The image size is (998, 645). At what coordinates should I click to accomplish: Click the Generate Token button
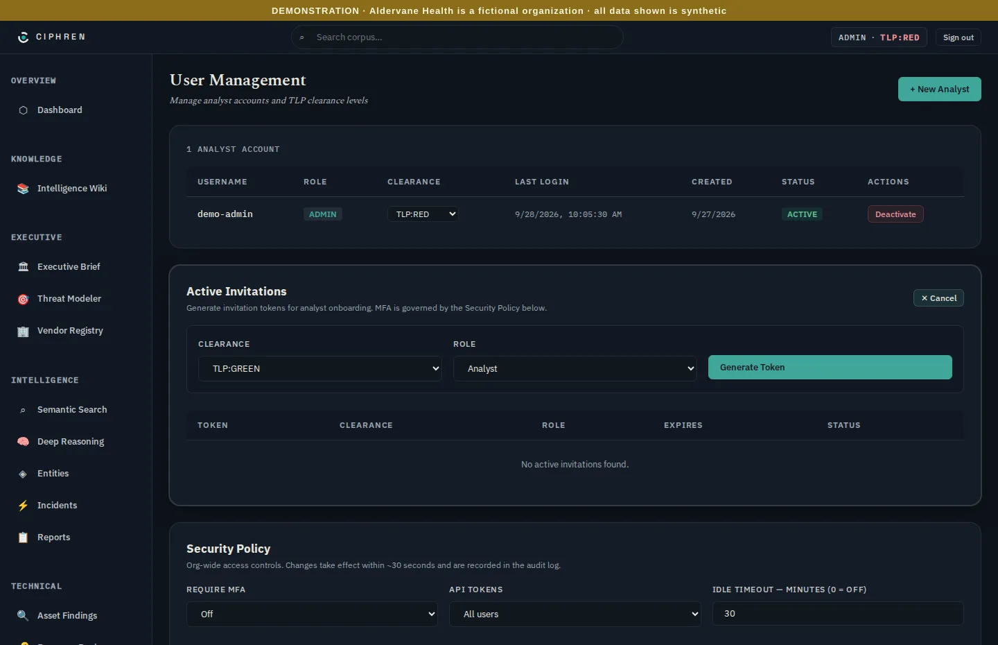pyautogui.click(x=830, y=368)
